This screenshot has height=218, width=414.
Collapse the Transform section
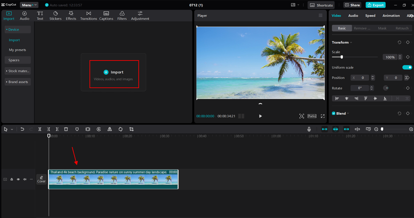(351, 42)
